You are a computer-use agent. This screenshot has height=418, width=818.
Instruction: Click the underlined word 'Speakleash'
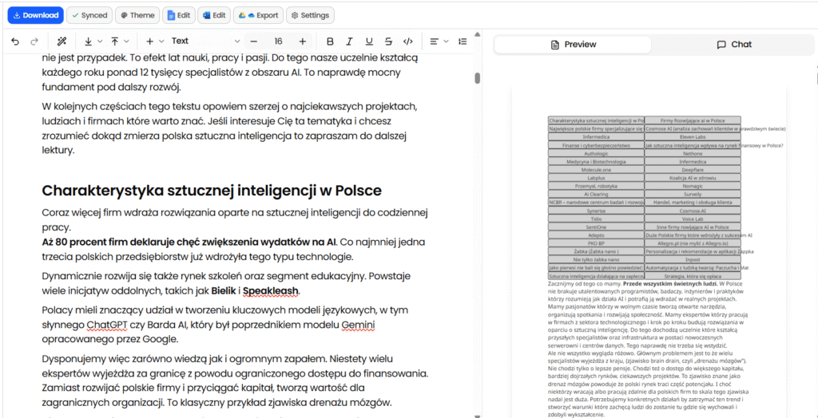click(x=270, y=290)
